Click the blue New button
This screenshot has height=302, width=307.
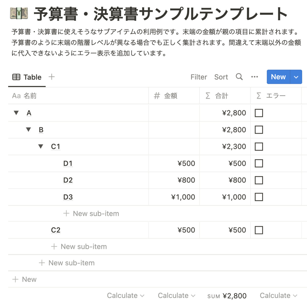pyautogui.click(x=278, y=77)
